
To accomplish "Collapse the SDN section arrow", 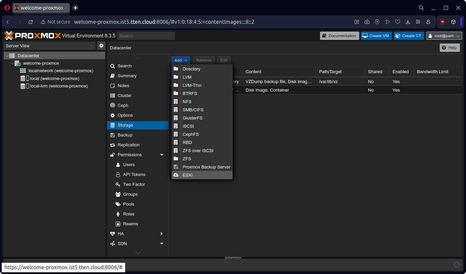I will click(162, 244).
